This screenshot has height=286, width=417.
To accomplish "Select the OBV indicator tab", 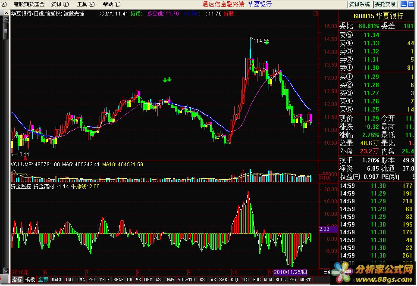I will (148, 280).
